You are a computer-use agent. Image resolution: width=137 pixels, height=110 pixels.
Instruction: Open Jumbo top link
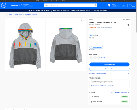click(x=45, y=1)
